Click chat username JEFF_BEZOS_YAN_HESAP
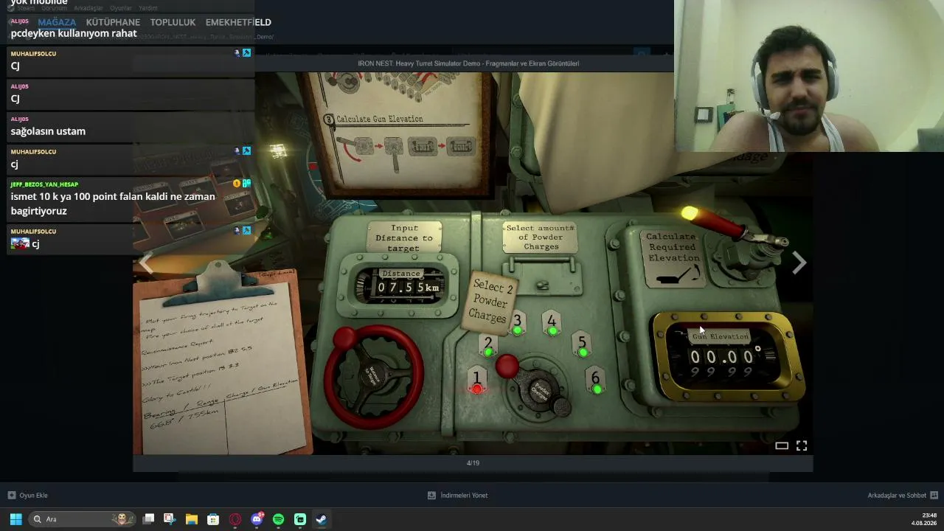 [44, 184]
